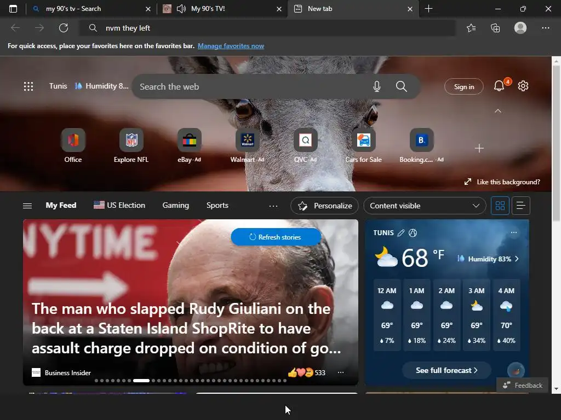Expand more feed topics ellipsis
The height and width of the screenshot is (420, 561).
273,206
